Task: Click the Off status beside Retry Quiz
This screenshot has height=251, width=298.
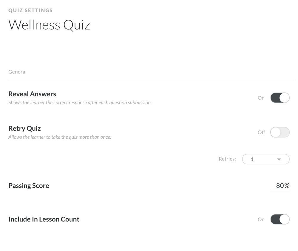Action: pyautogui.click(x=261, y=132)
